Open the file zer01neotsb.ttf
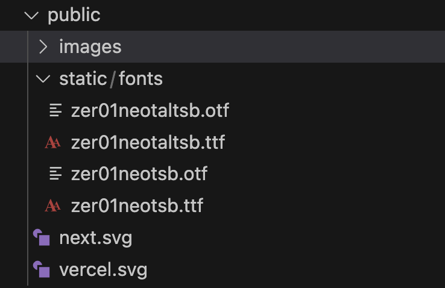 [x=137, y=206]
